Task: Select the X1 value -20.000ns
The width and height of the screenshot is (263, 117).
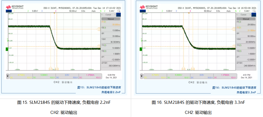Action: coord(116,24)
